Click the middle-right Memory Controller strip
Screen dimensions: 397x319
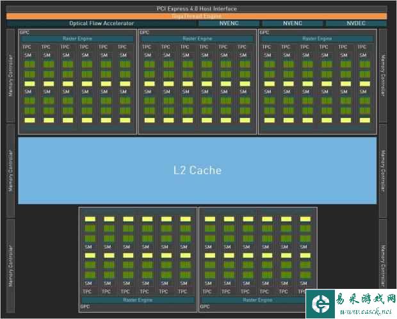click(x=383, y=170)
